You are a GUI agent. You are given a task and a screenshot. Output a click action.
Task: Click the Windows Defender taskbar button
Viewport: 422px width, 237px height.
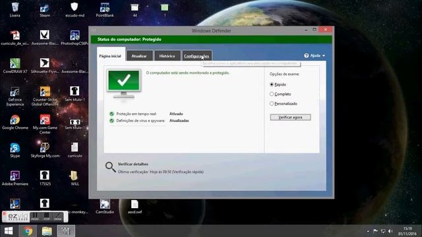tap(66, 231)
